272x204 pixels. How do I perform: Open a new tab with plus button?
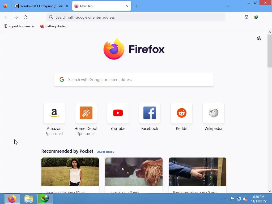click(137, 6)
